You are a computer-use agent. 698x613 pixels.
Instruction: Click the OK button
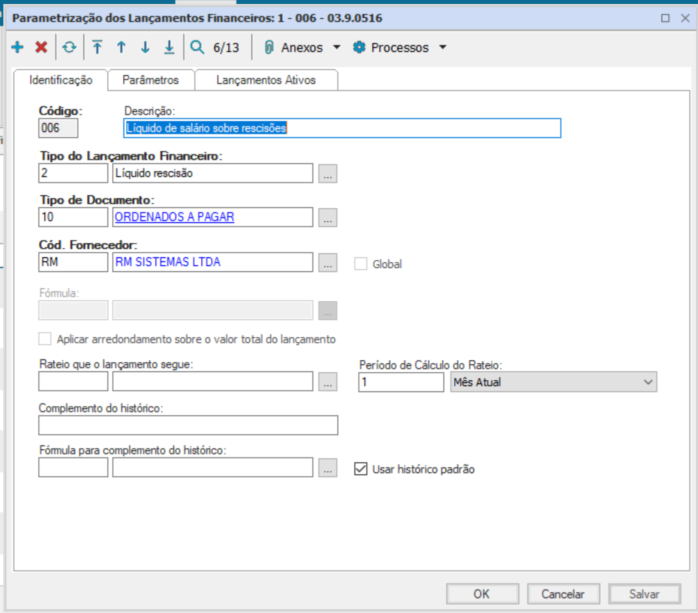pos(483,594)
